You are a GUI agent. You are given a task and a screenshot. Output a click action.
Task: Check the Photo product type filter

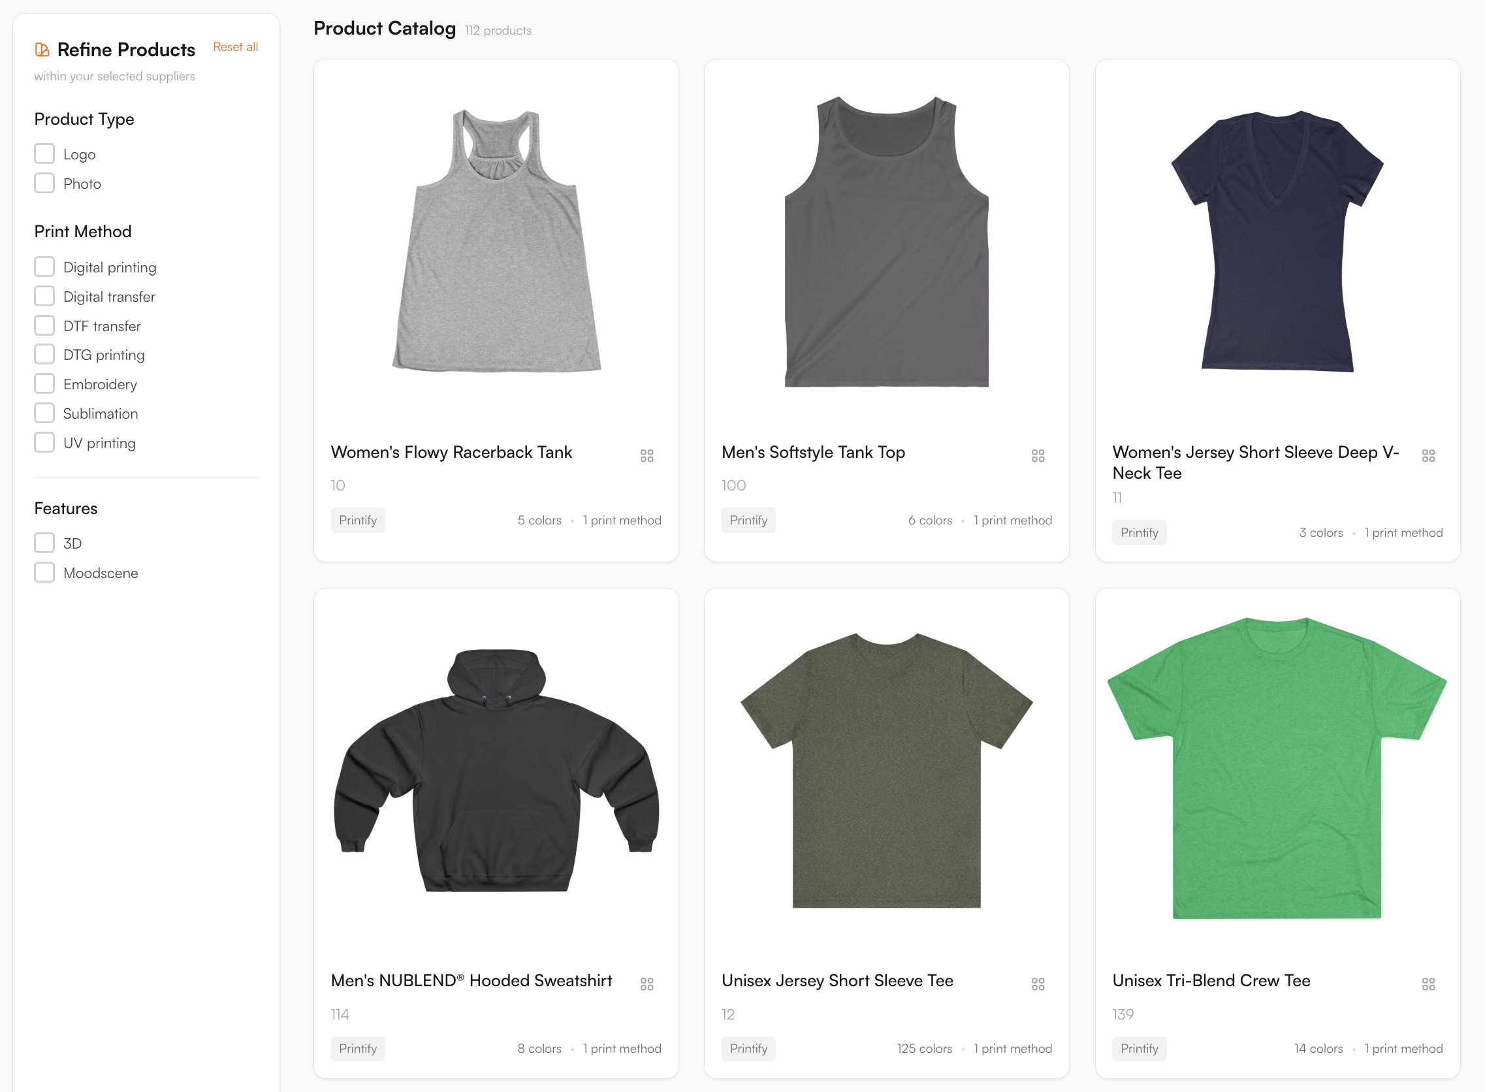(x=44, y=183)
